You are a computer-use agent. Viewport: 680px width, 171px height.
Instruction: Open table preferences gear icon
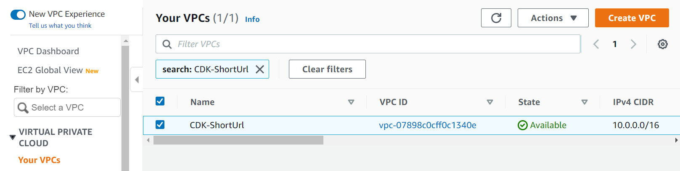pyautogui.click(x=663, y=44)
